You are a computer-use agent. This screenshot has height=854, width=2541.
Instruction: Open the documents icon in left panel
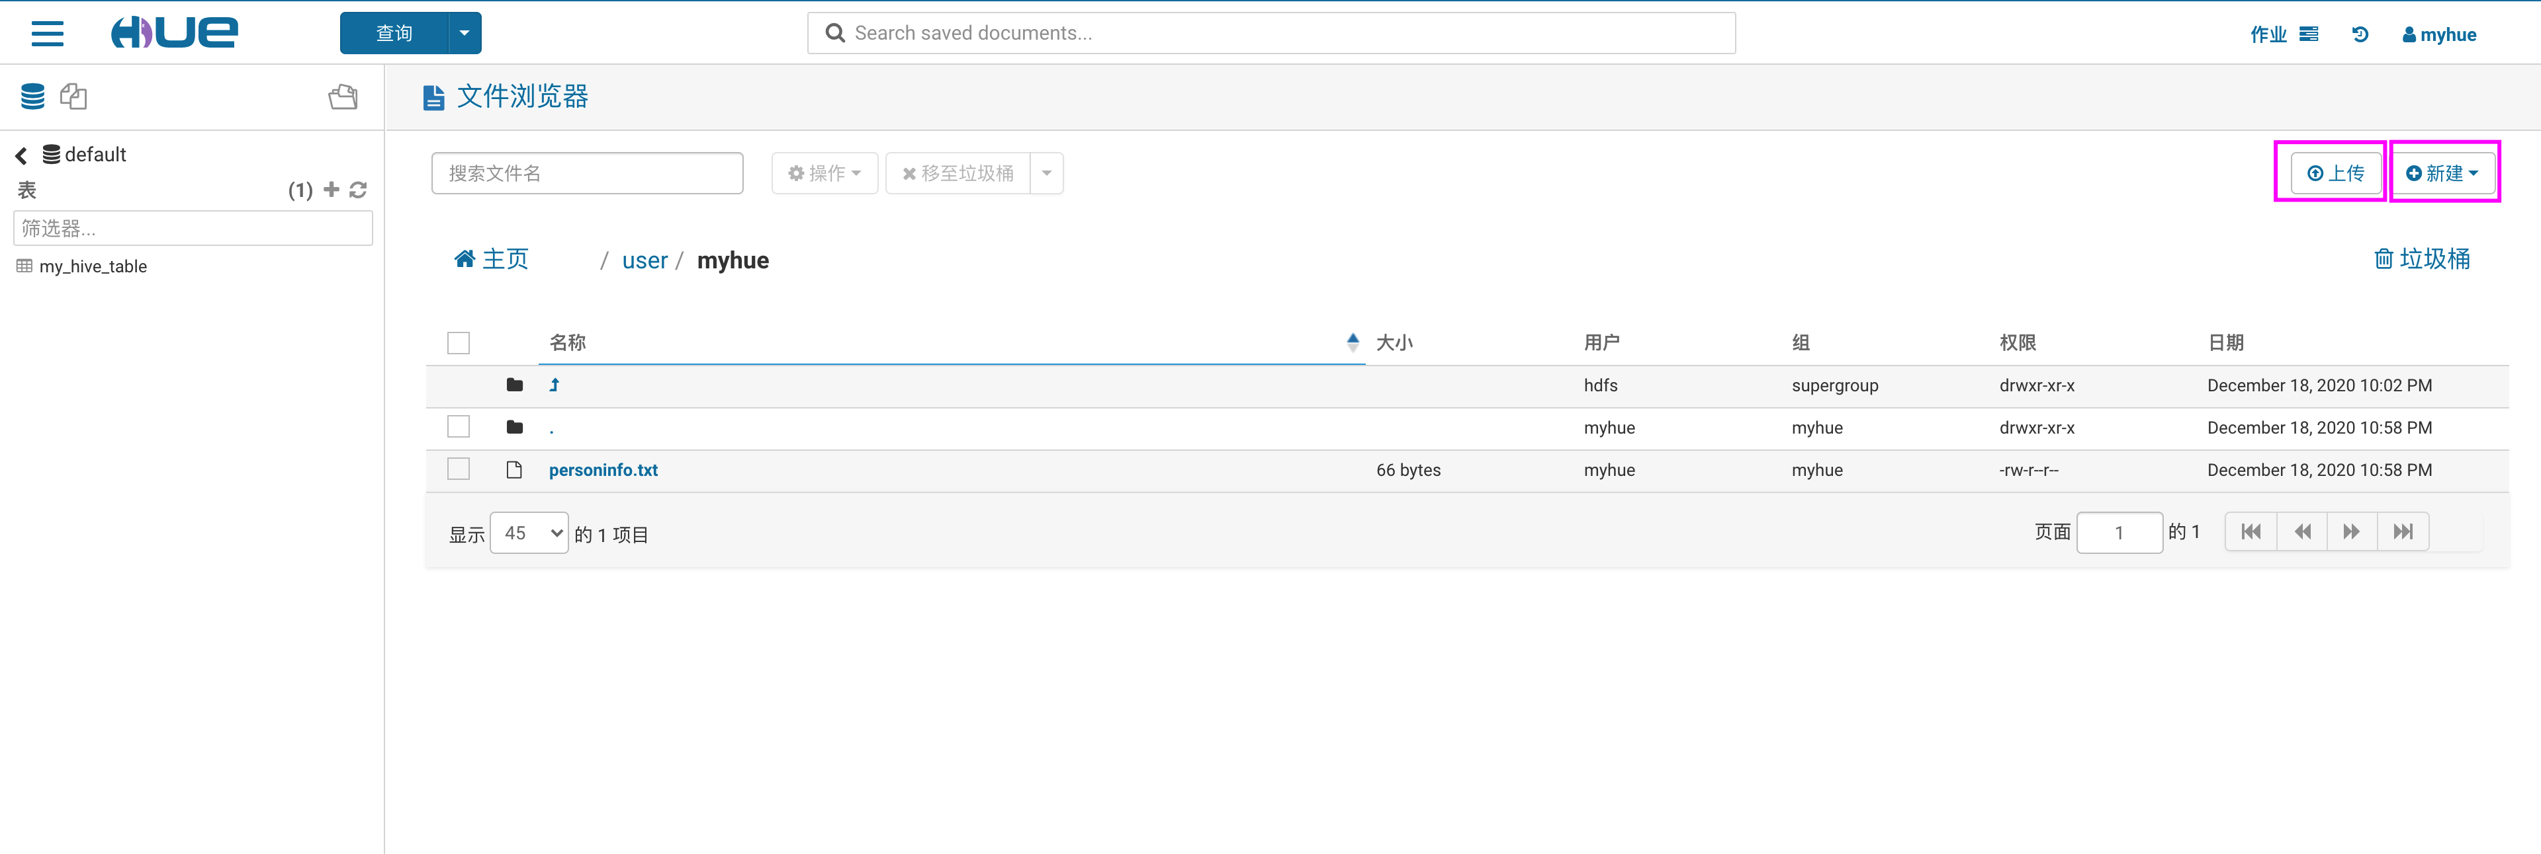[x=74, y=97]
